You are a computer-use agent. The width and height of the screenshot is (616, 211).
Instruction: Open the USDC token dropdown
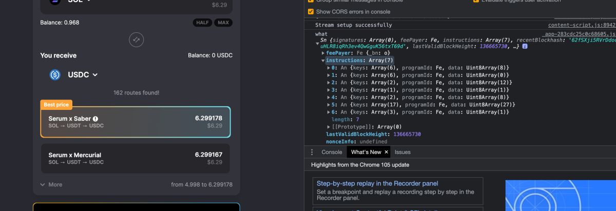pos(83,75)
